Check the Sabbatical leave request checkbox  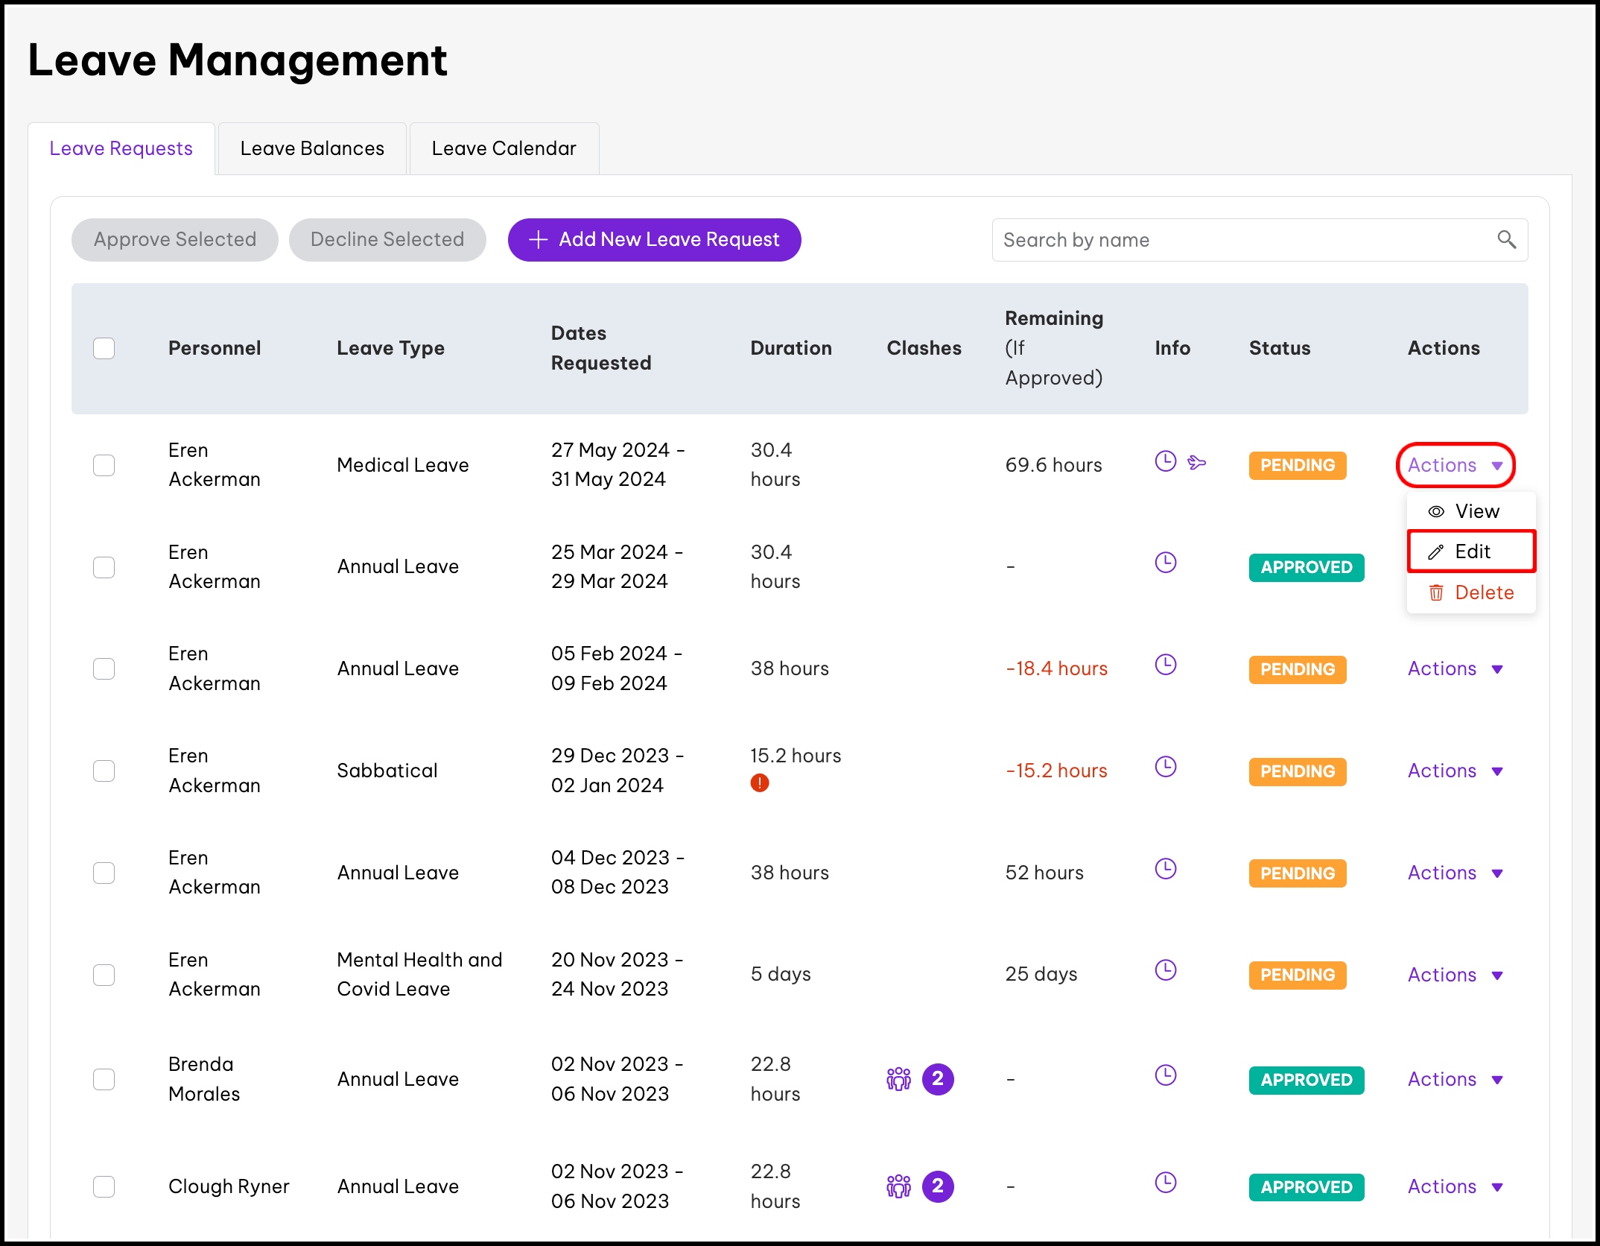104,771
